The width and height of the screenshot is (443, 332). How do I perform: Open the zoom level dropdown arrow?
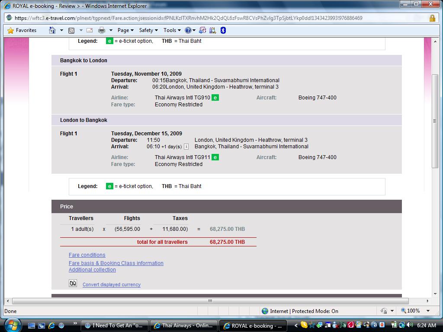[x=428, y=311]
